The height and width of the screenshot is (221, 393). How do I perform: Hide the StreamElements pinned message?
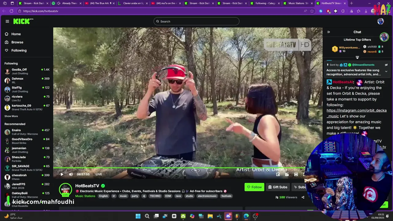click(x=386, y=65)
